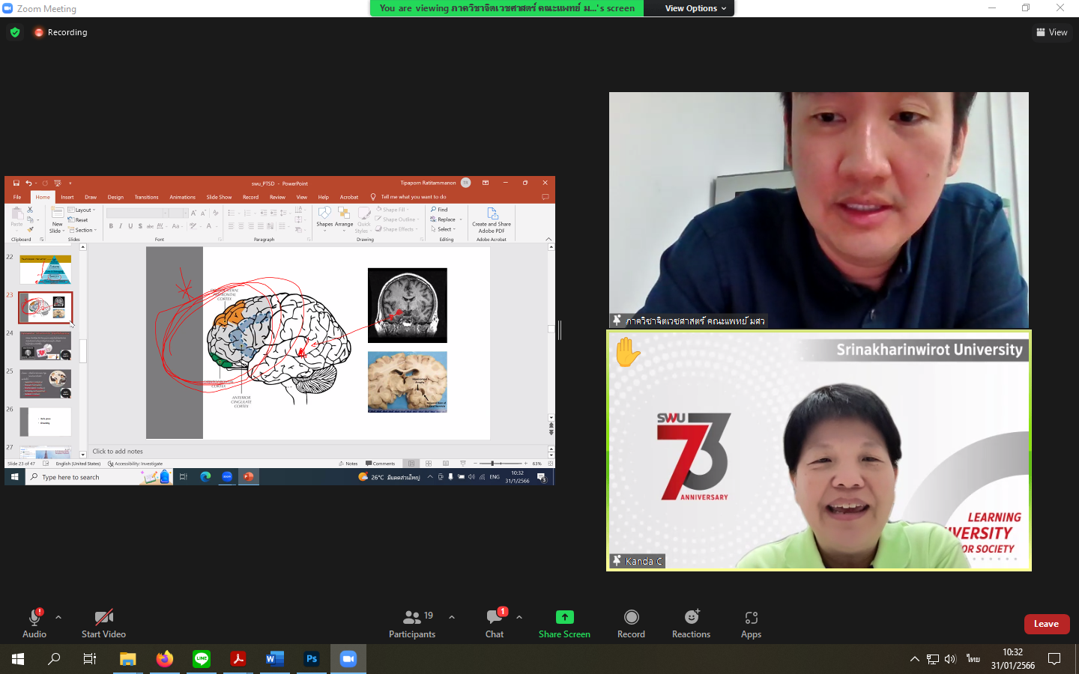Open the Reactions menu
Viewport: 1079px width, 674px height.
click(x=691, y=617)
